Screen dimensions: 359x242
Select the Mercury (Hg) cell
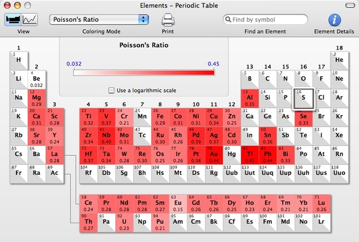(x=232, y=155)
